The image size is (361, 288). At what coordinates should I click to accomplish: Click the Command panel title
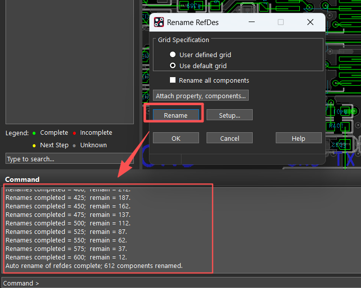point(22,179)
